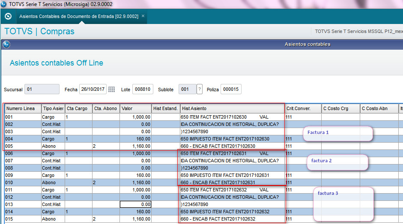
Task: Select line number 009 cell
Action: (23, 176)
